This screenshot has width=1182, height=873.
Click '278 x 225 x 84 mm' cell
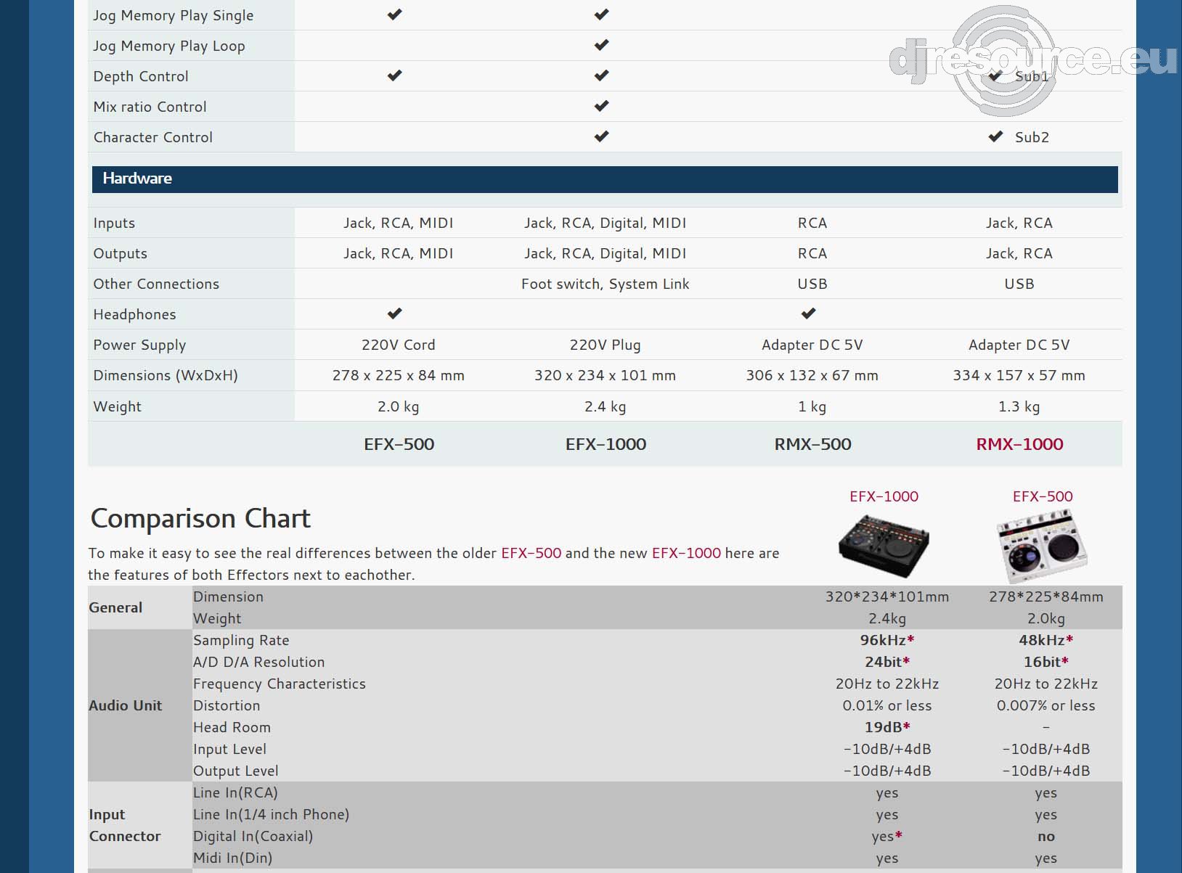(x=399, y=375)
